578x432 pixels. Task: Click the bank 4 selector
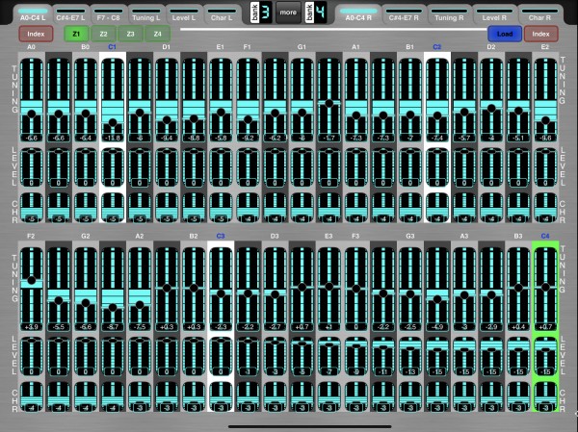(316, 13)
